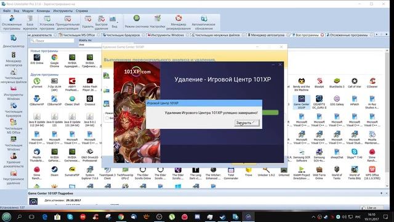The image size is (394, 222).
Task: Activate Режим охотника toolbar icon
Action: (x=137, y=22)
